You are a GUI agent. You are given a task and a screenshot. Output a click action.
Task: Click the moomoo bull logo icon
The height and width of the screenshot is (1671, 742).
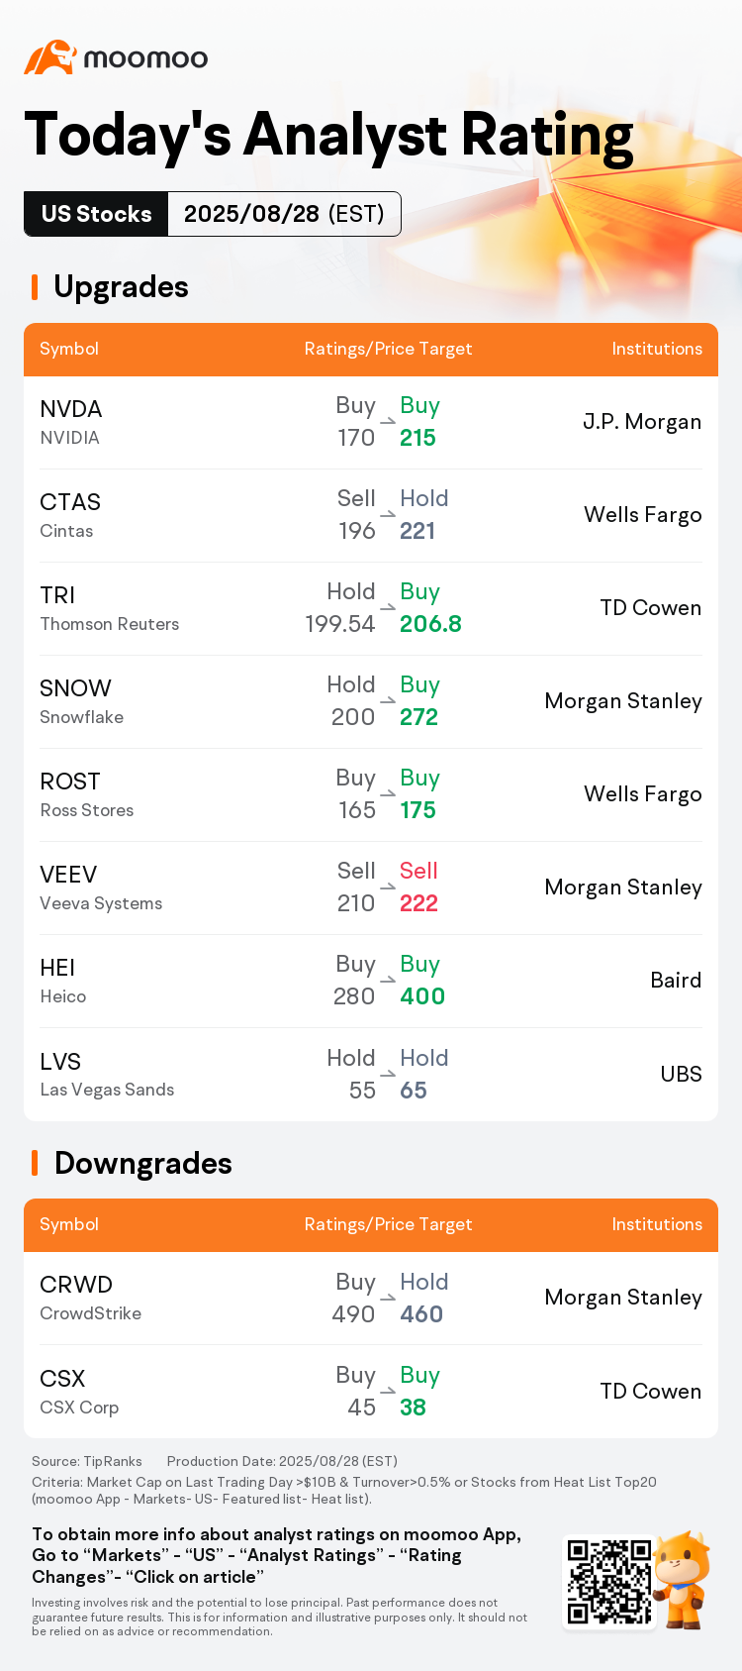[50, 57]
